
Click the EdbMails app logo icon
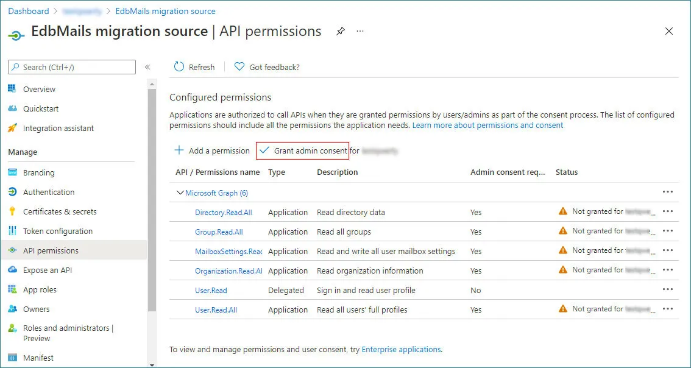tap(16, 35)
